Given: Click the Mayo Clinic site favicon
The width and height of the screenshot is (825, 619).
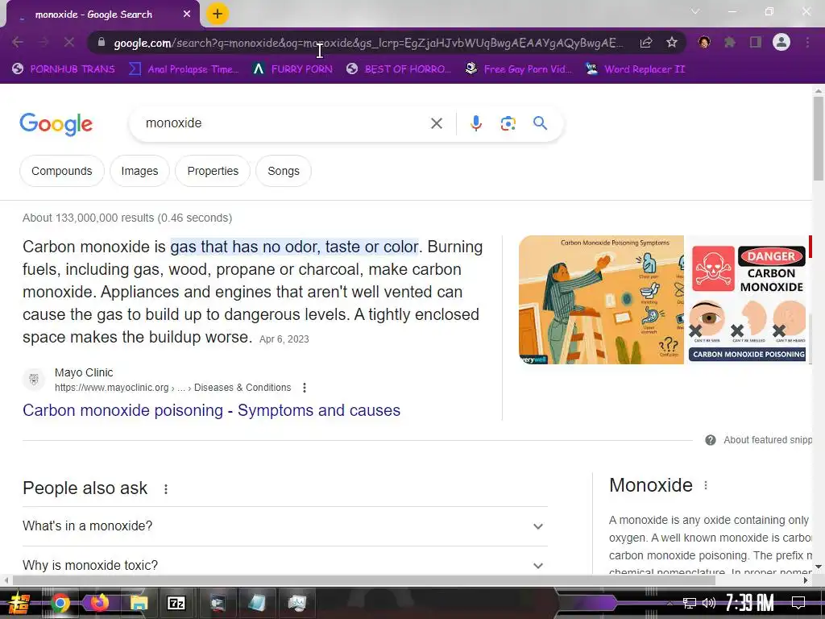Looking at the screenshot, I should click(x=34, y=380).
